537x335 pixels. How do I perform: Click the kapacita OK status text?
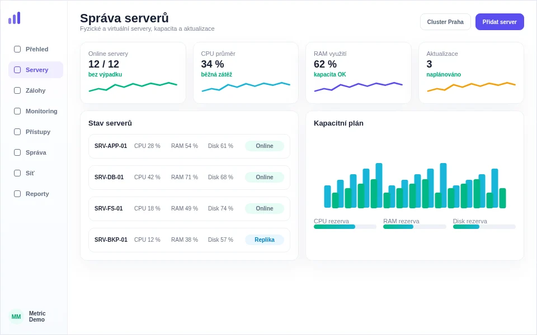tap(330, 74)
